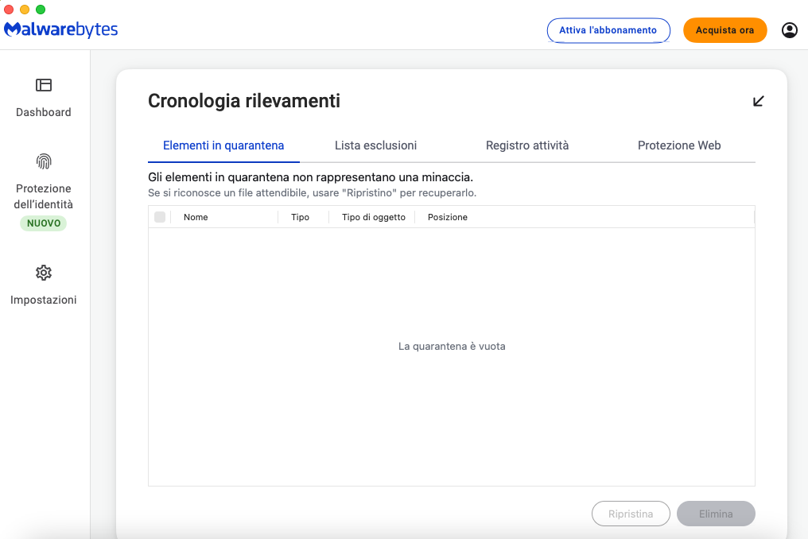Open the Protezione Web tab

point(679,145)
